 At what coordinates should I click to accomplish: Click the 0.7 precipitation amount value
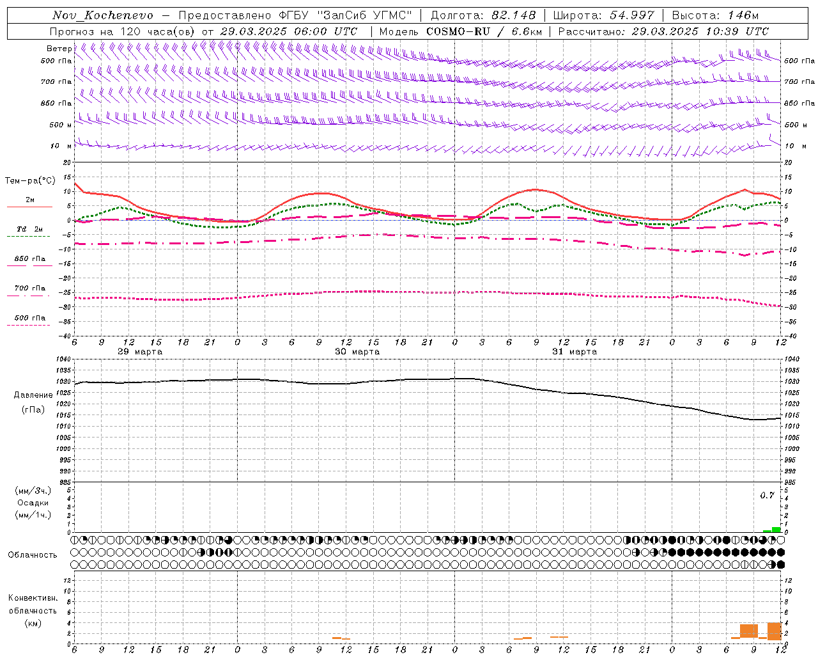[x=768, y=496]
